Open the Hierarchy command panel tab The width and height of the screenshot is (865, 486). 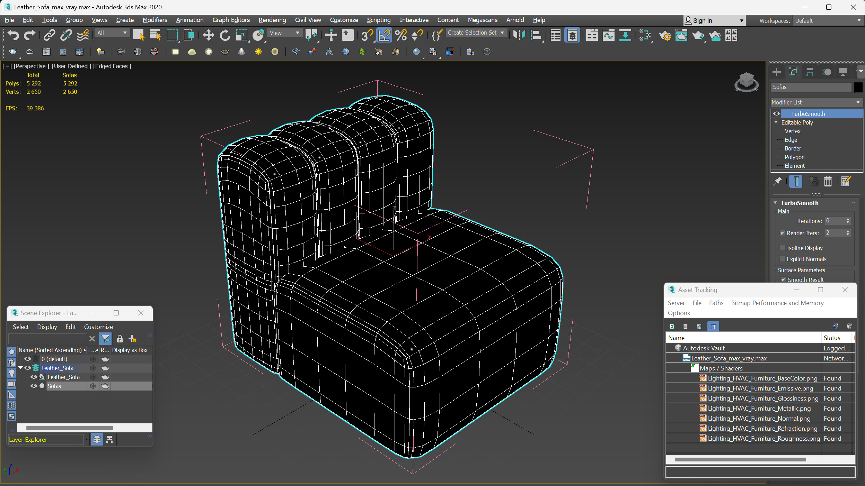(x=810, y=72)
